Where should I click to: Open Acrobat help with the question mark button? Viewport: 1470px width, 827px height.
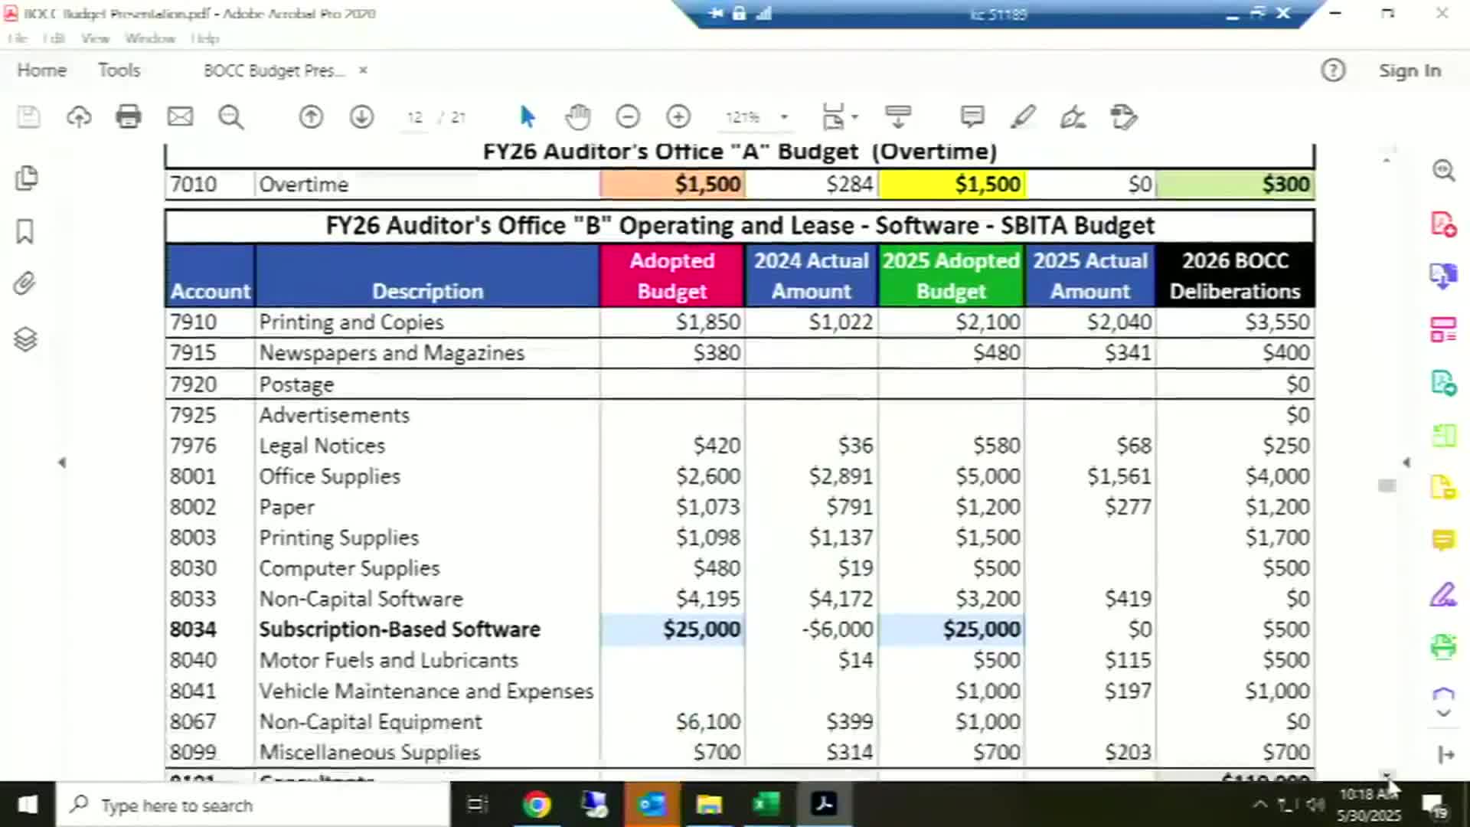(1333, 70)
